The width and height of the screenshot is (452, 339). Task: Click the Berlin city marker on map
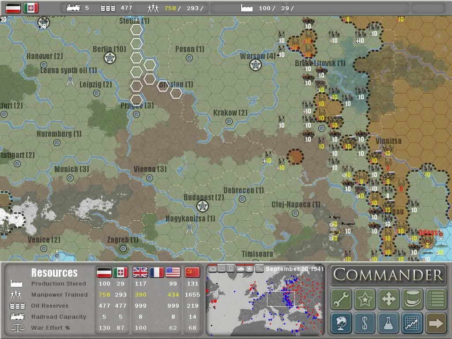(109, 58)
